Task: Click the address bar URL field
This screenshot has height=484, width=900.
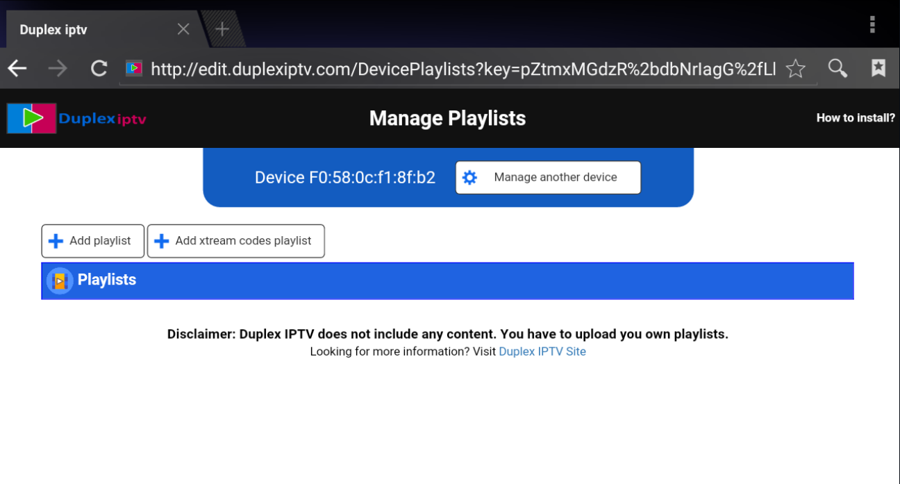Action: click(x=463, y=69)
